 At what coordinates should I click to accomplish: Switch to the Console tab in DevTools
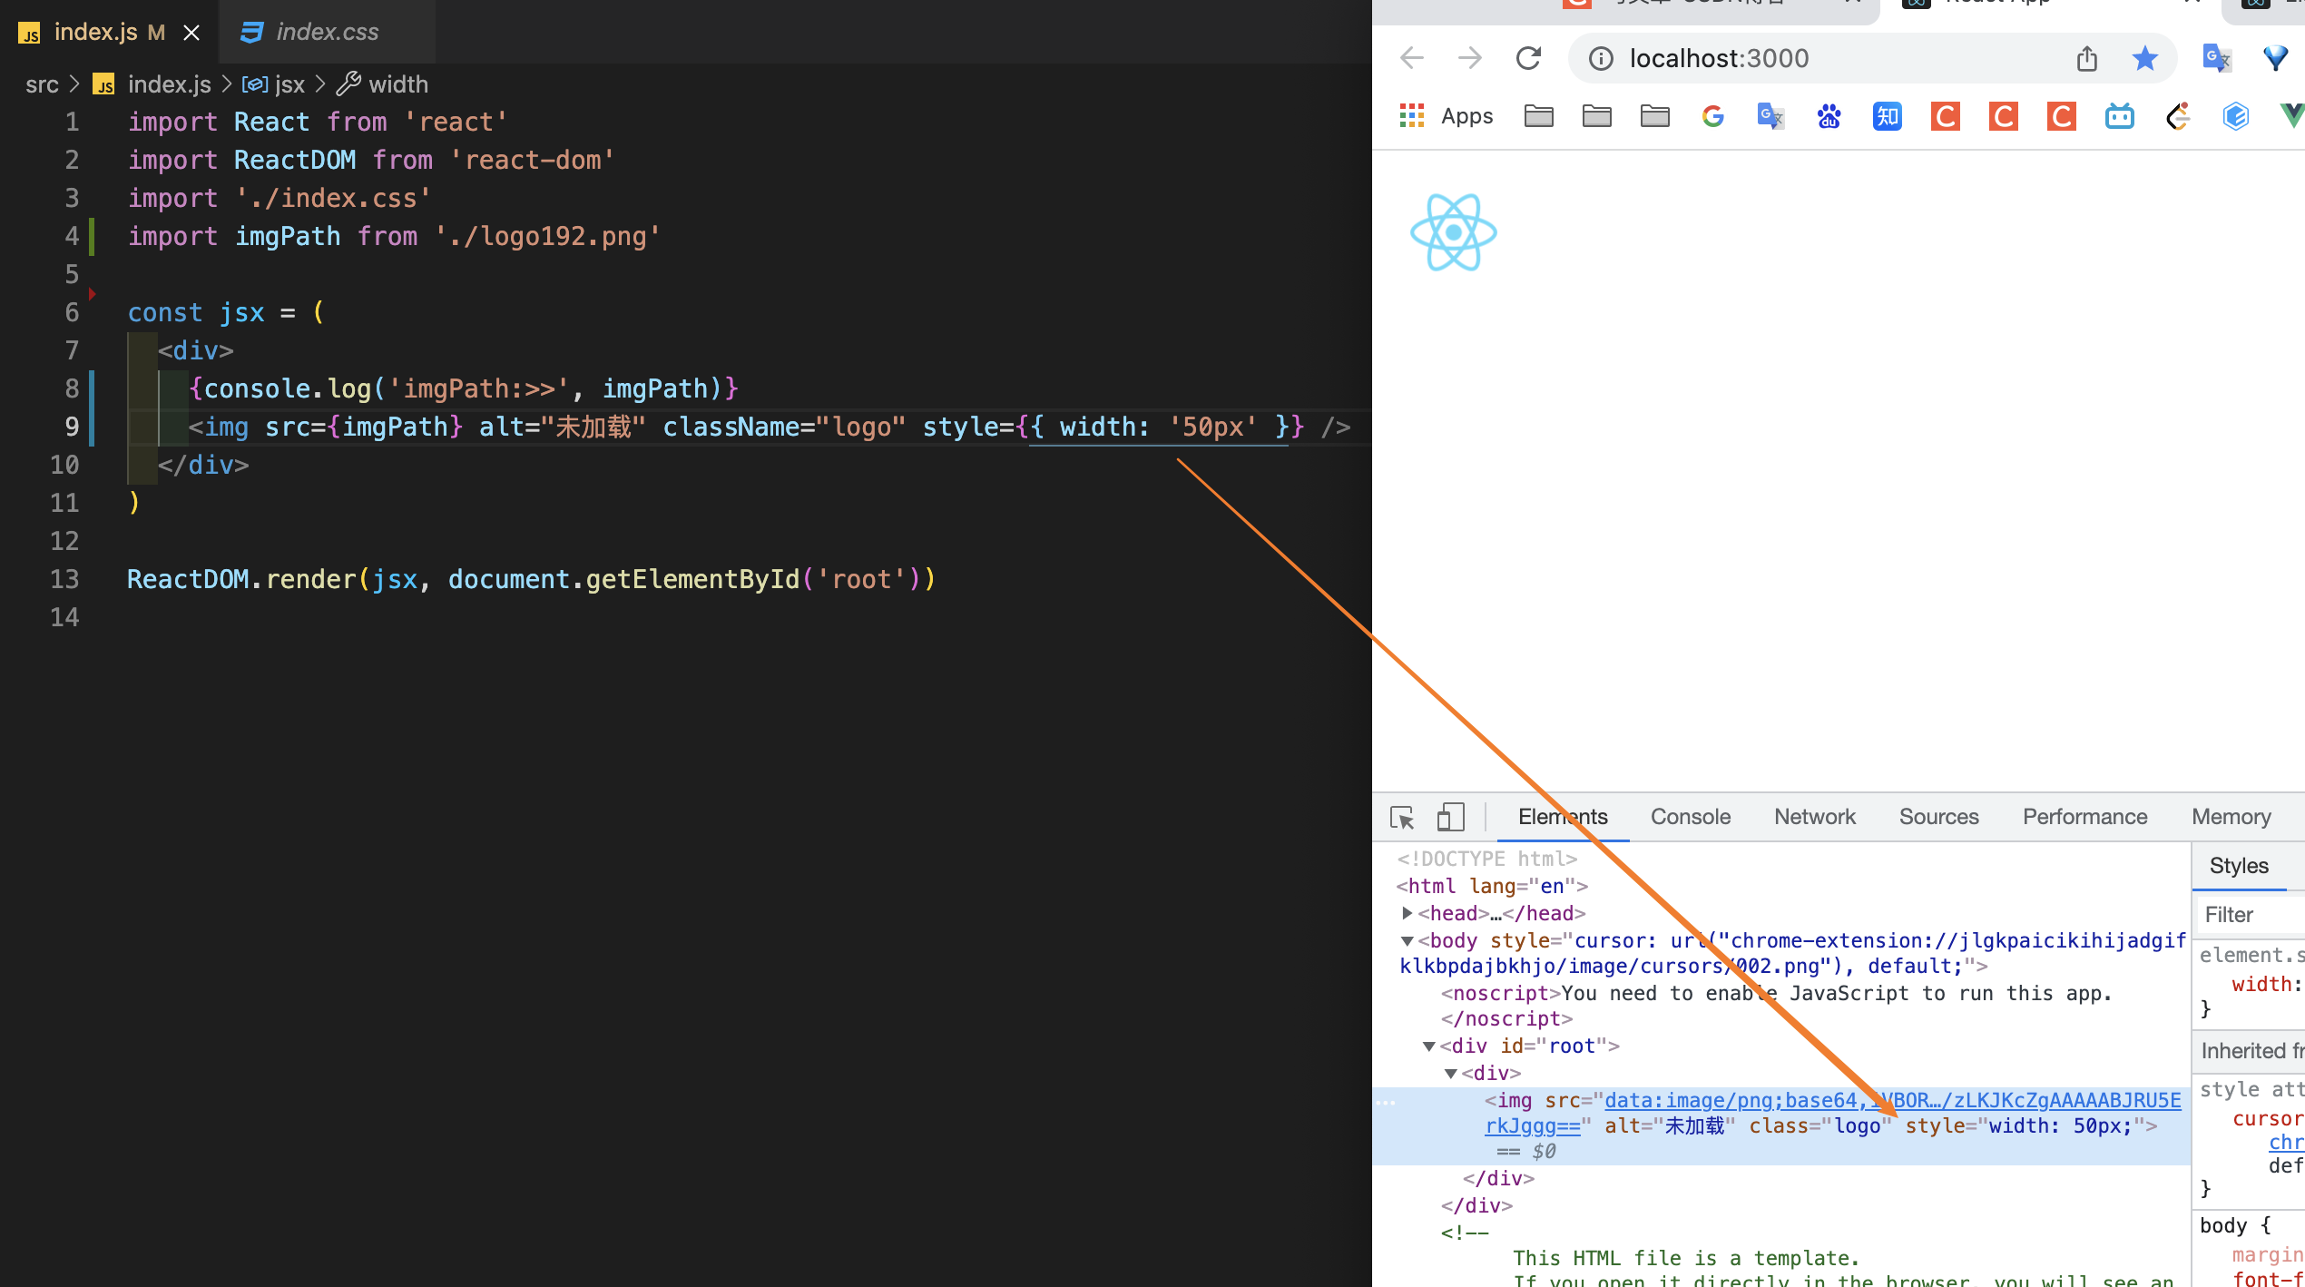click(1691, 817)
